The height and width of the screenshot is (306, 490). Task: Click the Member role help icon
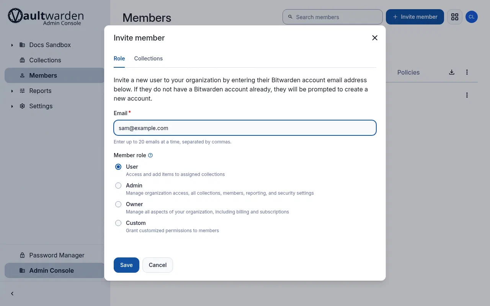pyautogui.click(x=150, y=155)
